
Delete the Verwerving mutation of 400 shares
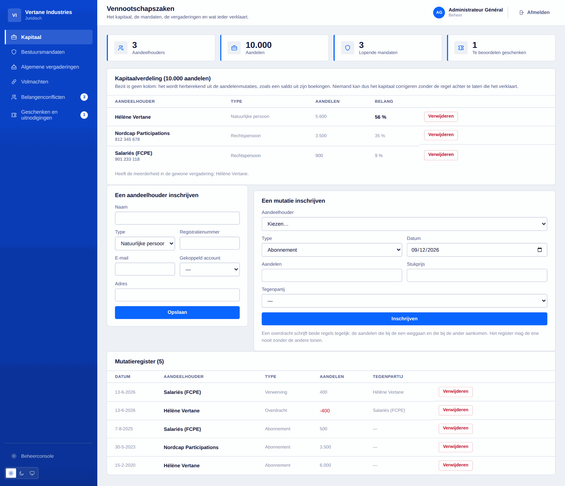[455, 392]
